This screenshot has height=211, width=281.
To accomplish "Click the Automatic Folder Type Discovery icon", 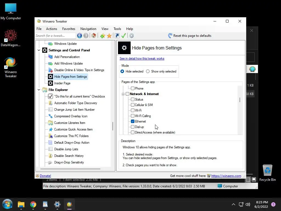I will 50,103.
